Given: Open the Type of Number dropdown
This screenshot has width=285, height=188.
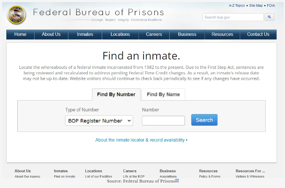Looking at the screenshot, I should [99, 121].
